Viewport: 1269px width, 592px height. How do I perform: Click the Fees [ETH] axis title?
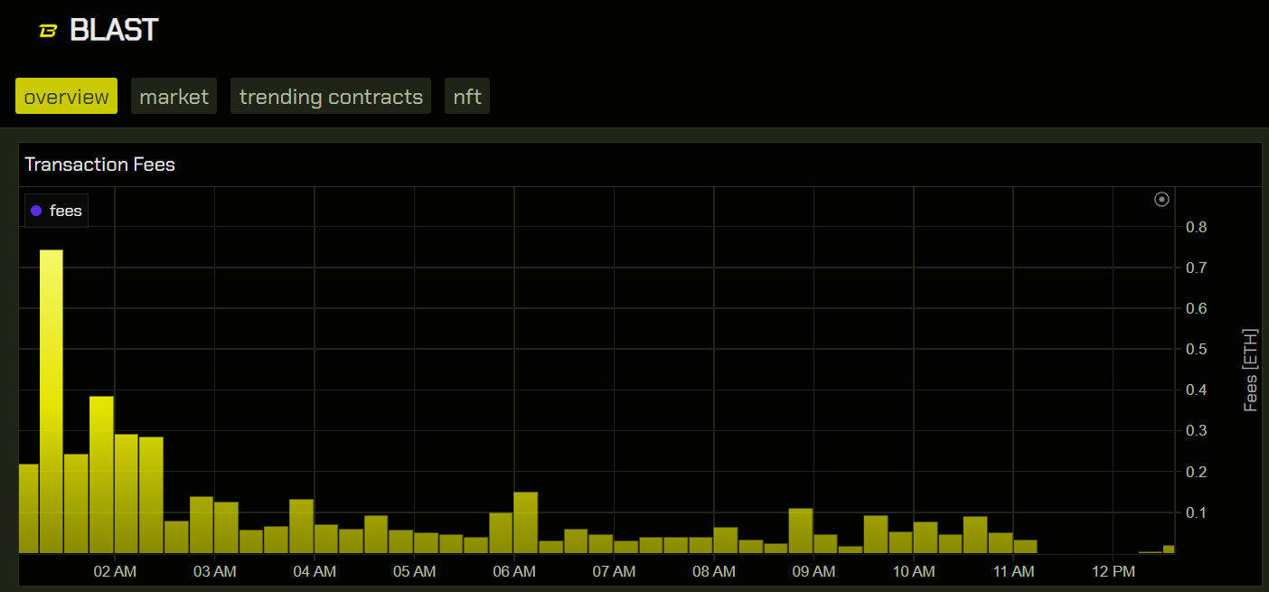coord(1251,370)
